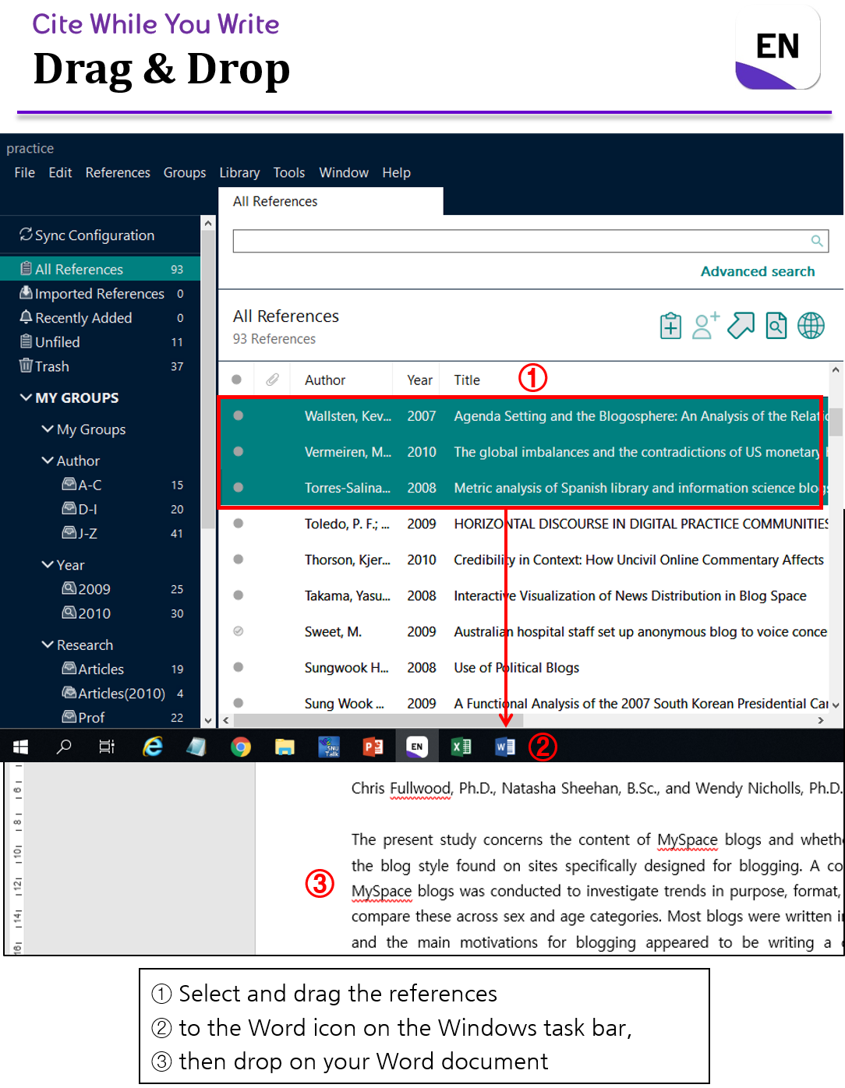Open Advanced search

click(x=757, y=271)
